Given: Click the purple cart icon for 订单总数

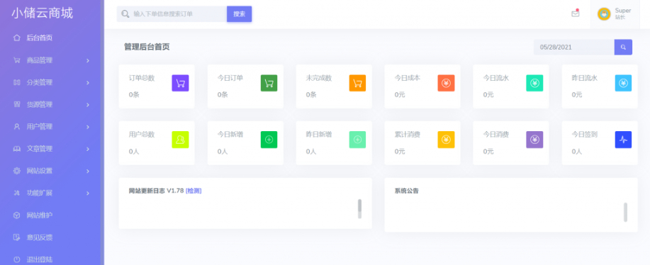Looking at the screenshot, I should (180, 83).
